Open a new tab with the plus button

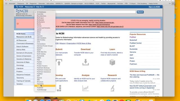pyautogui.click(x=173, y=4)
